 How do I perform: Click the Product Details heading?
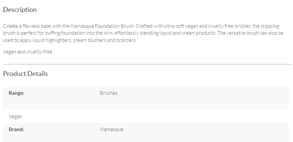tap(25, 74)
